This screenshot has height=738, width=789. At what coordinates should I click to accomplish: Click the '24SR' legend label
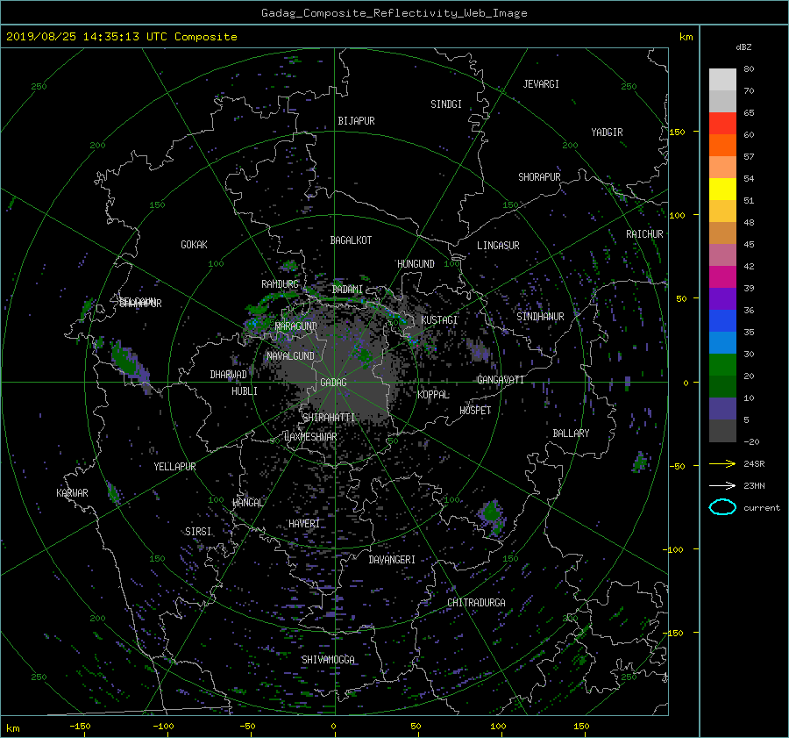(754, 463)
